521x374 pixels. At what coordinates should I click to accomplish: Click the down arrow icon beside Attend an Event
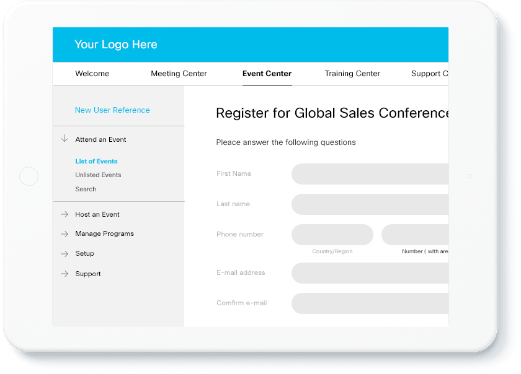click(65, 139)
